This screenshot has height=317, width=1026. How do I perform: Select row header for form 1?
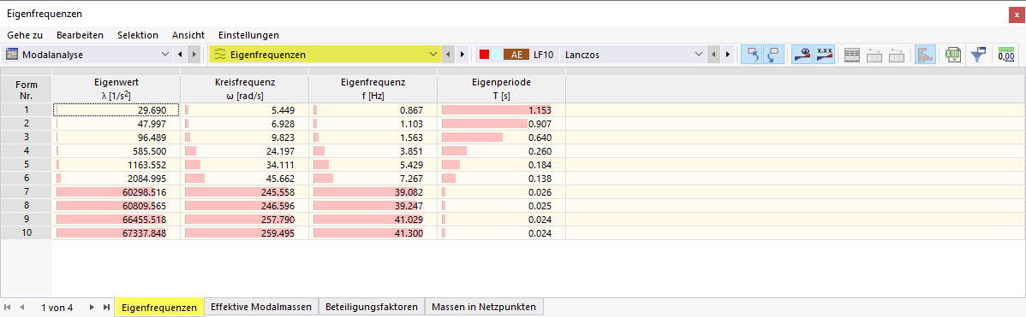click(27, 111)
